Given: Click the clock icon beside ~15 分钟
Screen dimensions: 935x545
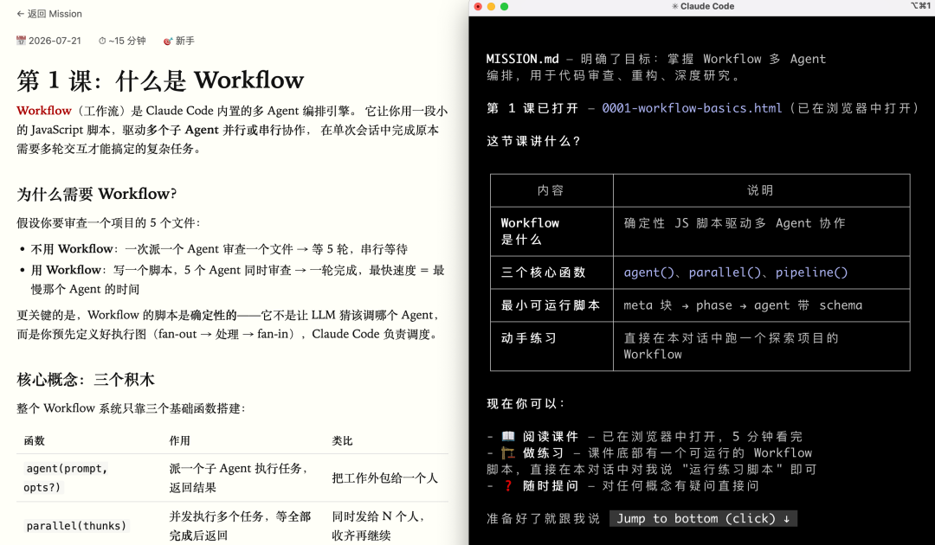Looking at the screenshot, I should point(102,41).
